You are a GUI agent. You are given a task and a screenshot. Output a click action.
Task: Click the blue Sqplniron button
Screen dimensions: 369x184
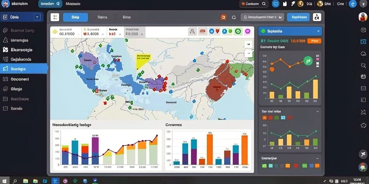tap(298, 17)
